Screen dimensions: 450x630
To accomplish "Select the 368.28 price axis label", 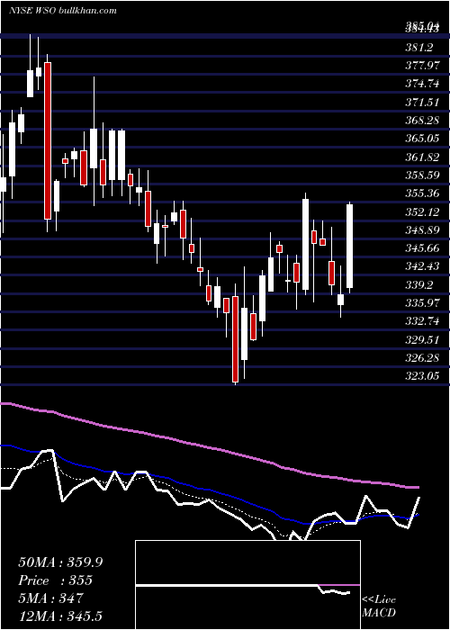I will click(x=422, y=120).
